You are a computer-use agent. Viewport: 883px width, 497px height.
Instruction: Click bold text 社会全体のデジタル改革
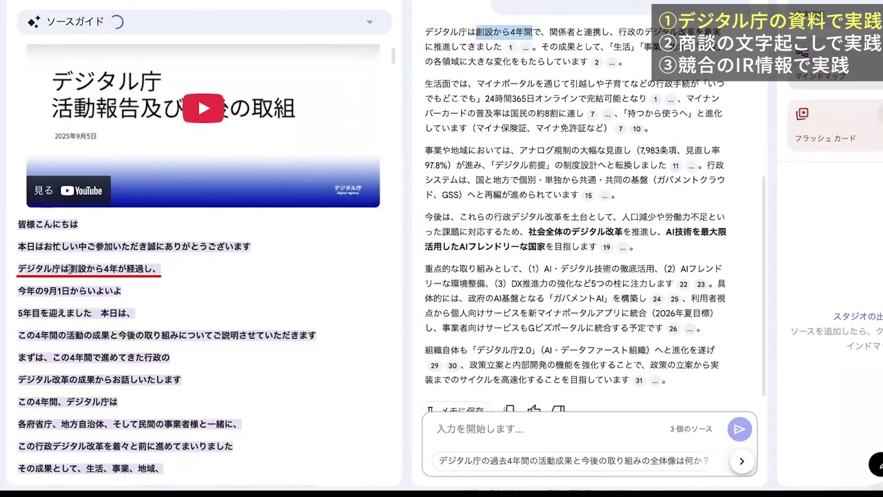575,232
